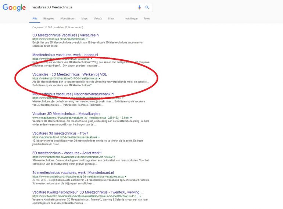Expand dropdown arrow next to metaalkanjers.nl URL

[131, 118]
